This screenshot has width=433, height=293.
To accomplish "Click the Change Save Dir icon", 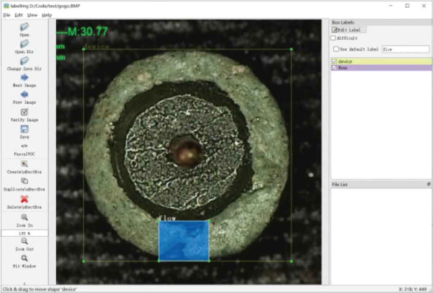I will 24,61.
